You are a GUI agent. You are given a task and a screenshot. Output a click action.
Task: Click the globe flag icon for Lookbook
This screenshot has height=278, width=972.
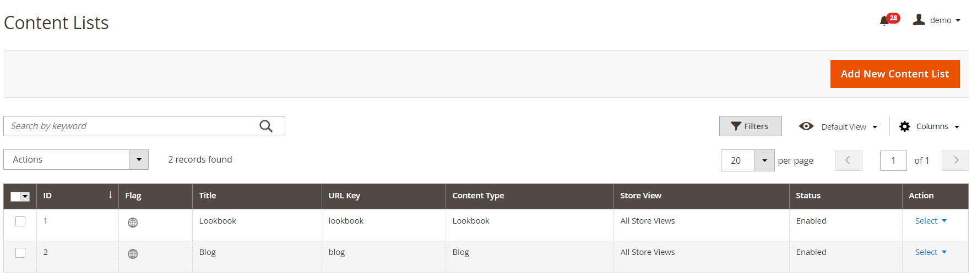click(133, 223)
